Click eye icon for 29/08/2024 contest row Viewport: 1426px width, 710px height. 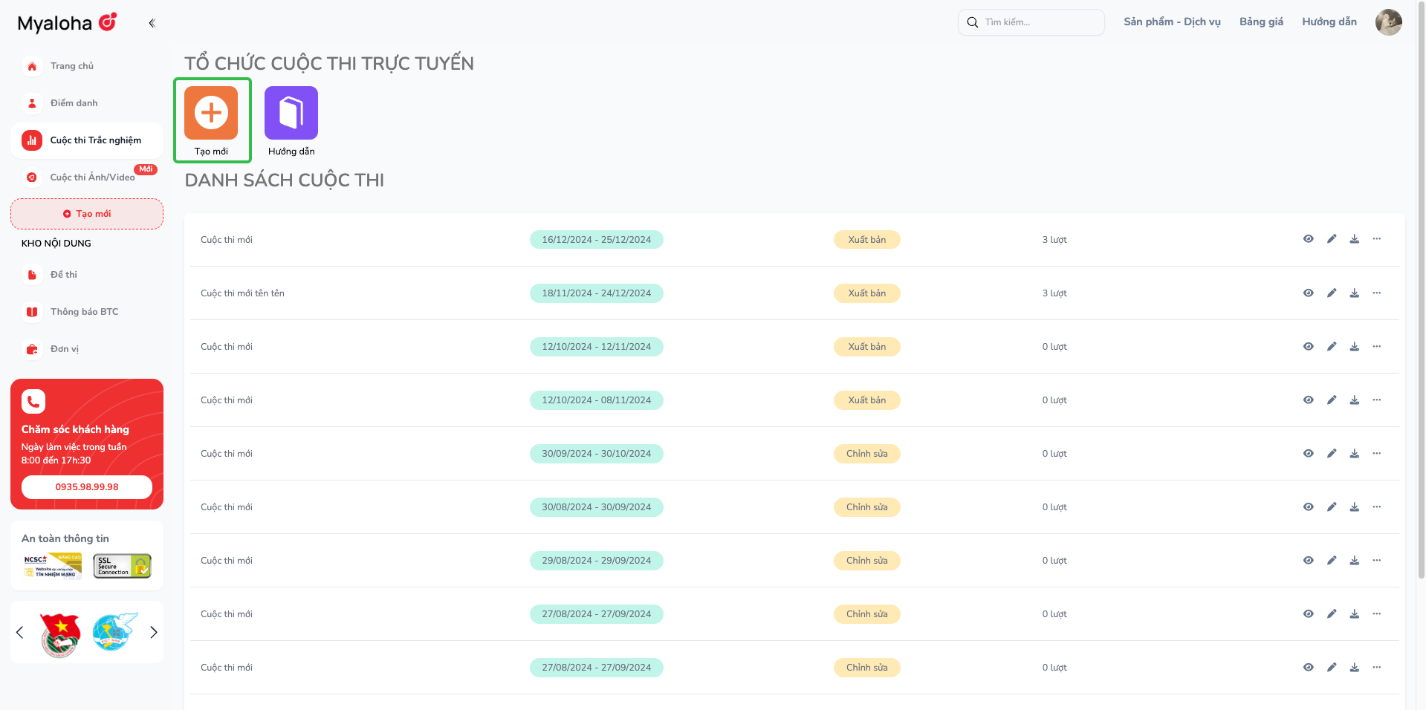1308,561
